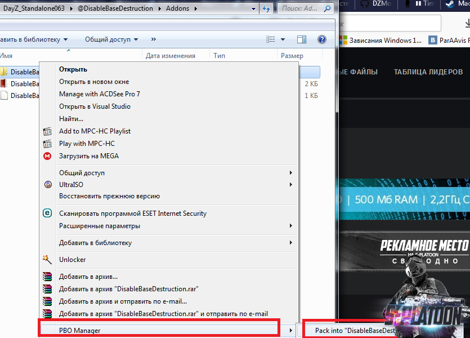Screen dimensions: 470x338
Task: Click the UltraISO disc icon
Action: coord(48,184)
